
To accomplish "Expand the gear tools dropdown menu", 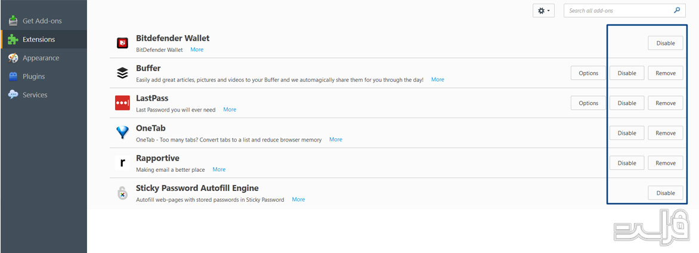I will click(x=543, y=11).
